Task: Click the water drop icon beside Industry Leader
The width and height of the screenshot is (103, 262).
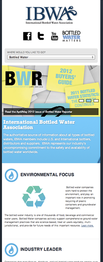Action: [x=11, y=250]
